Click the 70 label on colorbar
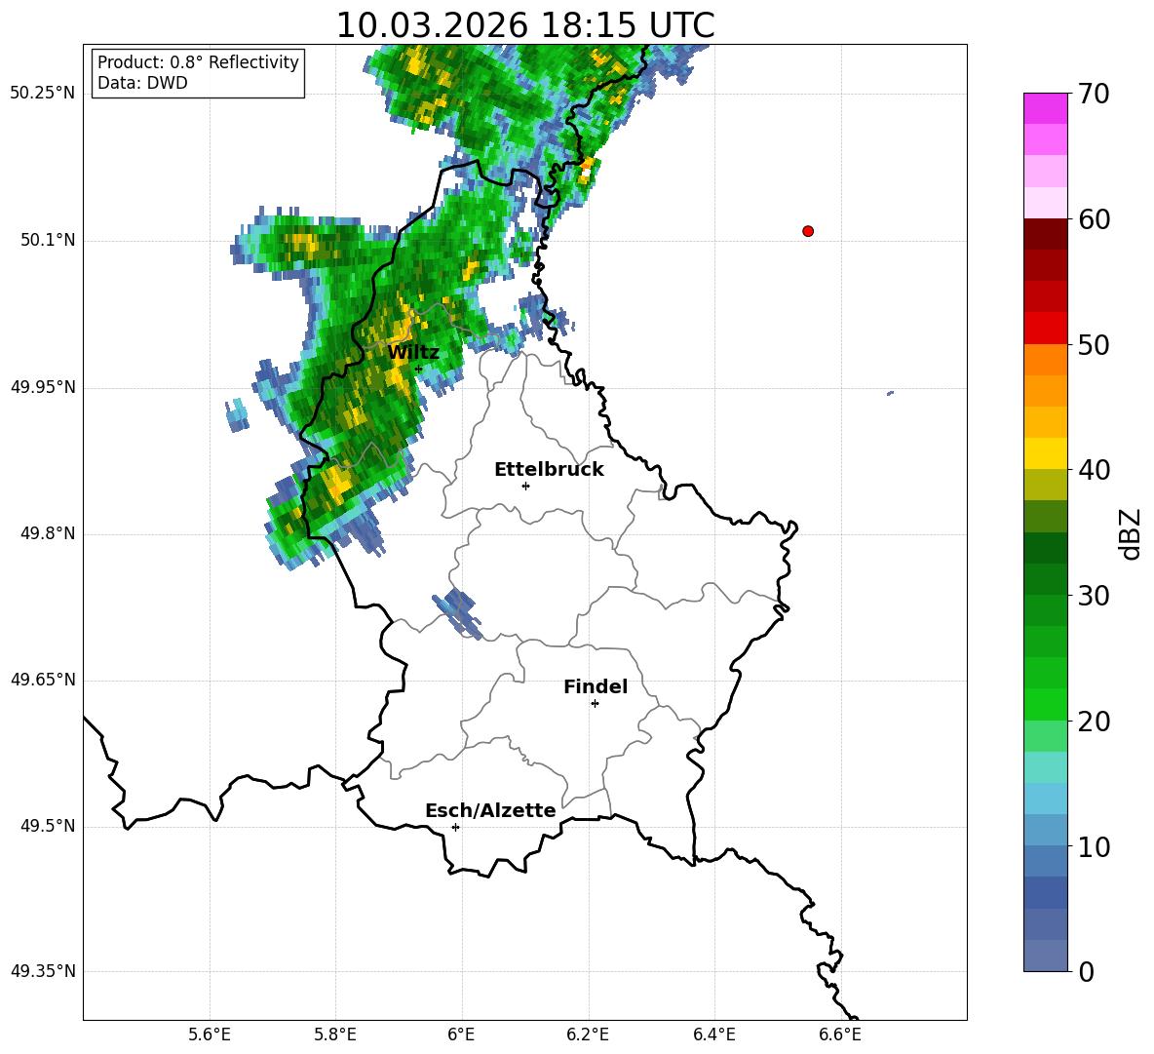 [x=1094, y=95]
